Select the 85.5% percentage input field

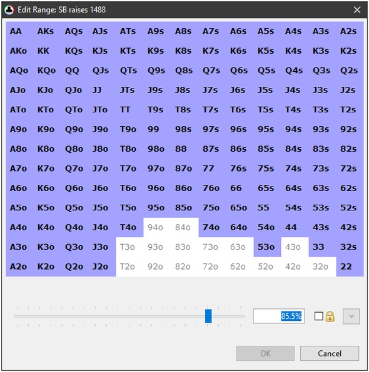pyautogui.click(x=279, y=316)
